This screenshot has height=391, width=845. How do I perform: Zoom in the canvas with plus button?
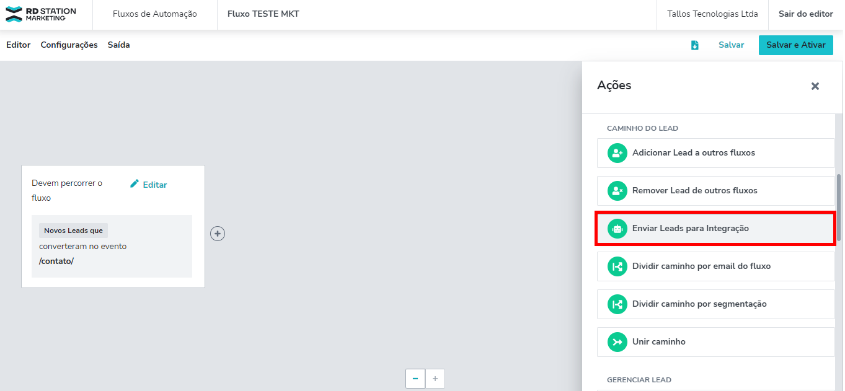pos(435,378)
